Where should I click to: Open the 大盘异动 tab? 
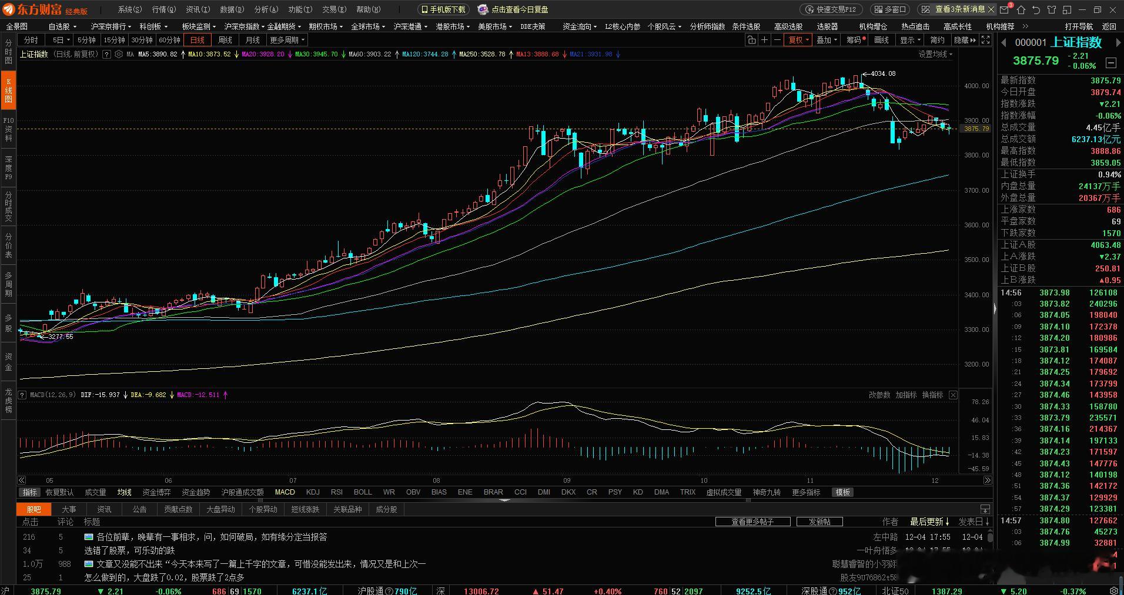(x=221, y=509)
